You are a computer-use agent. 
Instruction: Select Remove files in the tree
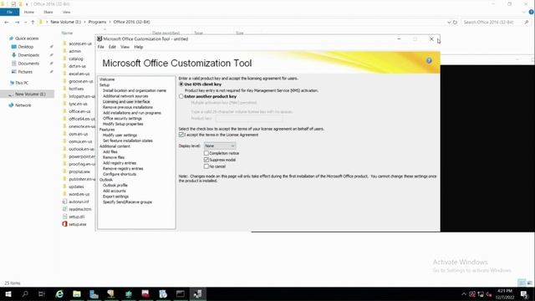(x=114, y=157)
